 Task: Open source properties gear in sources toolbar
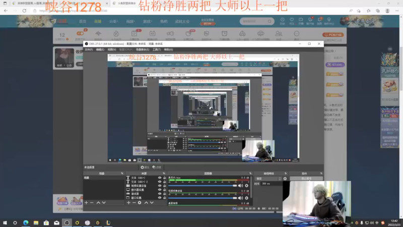(x=140, y=203)
